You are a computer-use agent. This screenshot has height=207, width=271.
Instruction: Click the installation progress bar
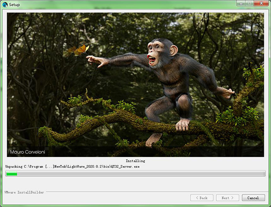tap(135, 174)
